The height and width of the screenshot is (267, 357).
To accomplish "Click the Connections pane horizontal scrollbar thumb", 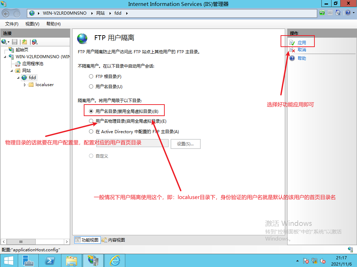I will (21, 242).
